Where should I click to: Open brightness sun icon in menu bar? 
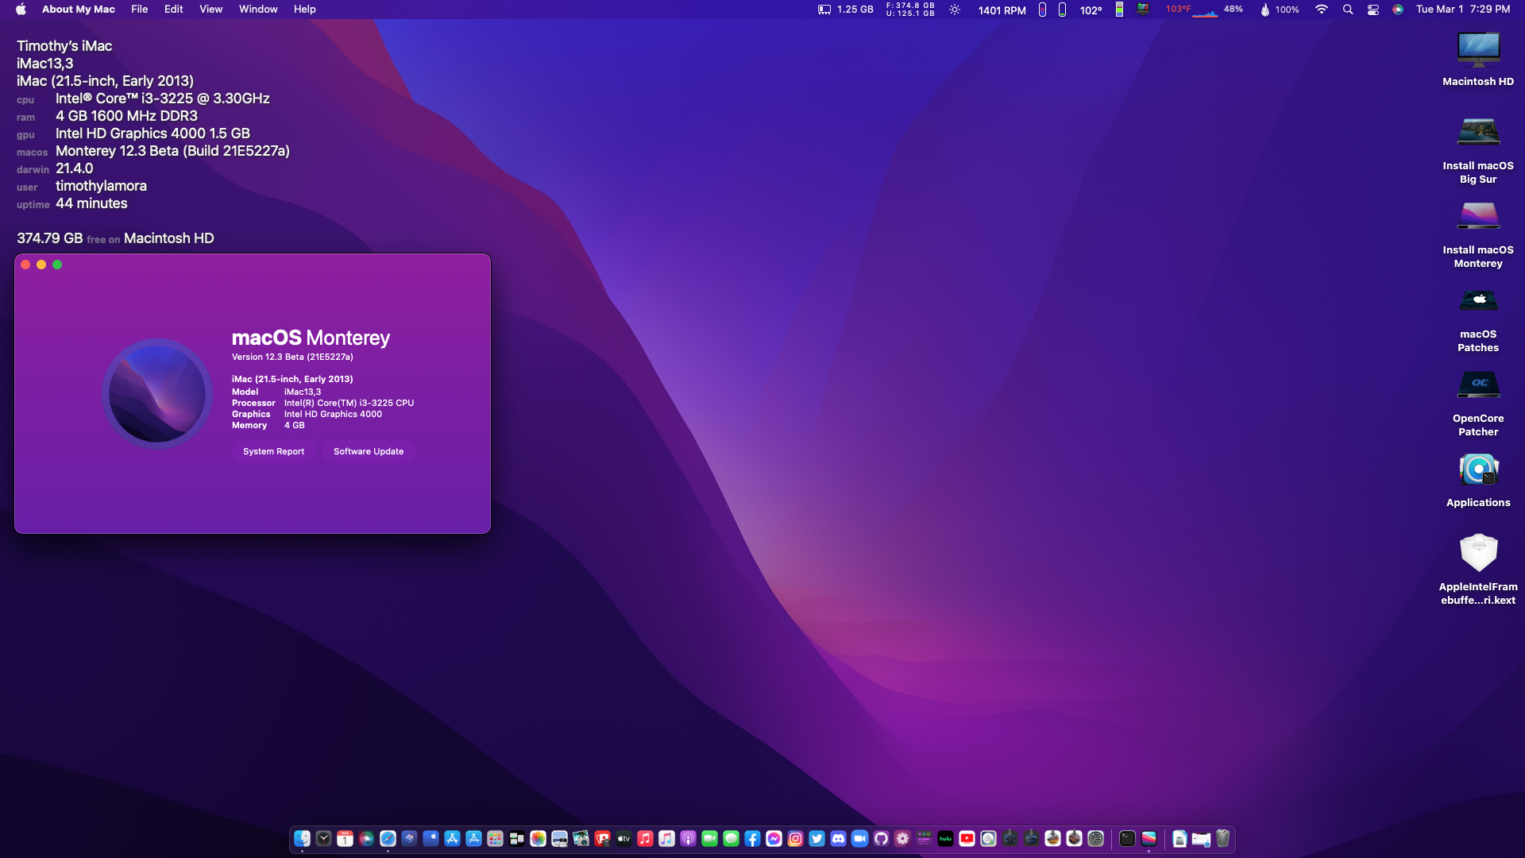pyautogui.click(x=955, y=10)
